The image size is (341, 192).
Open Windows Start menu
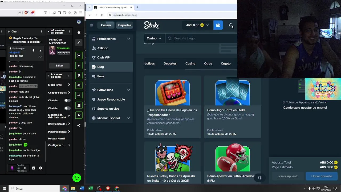pos(4,189)
